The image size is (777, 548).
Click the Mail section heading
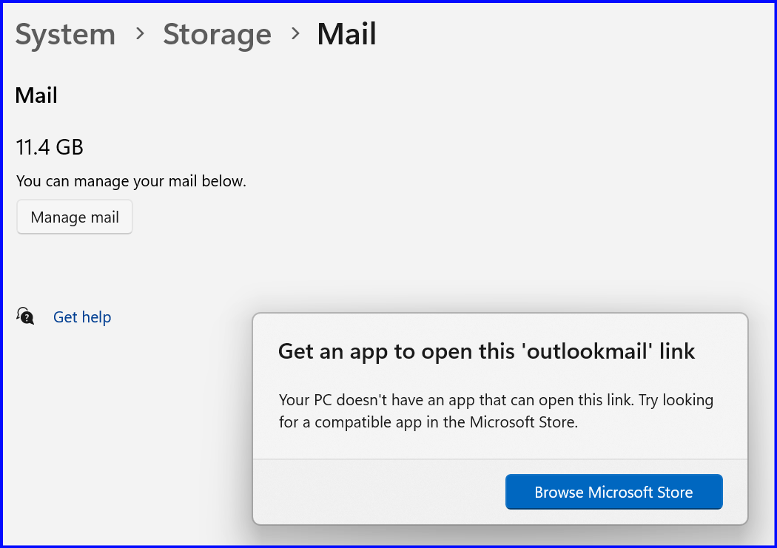[36, 95]
